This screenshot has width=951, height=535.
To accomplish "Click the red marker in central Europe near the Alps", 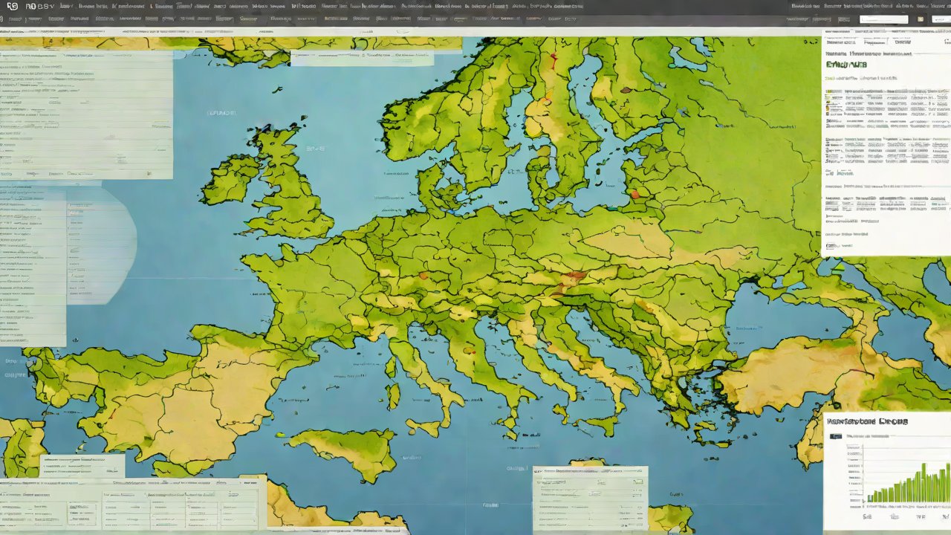I will (x=422, y=276).
